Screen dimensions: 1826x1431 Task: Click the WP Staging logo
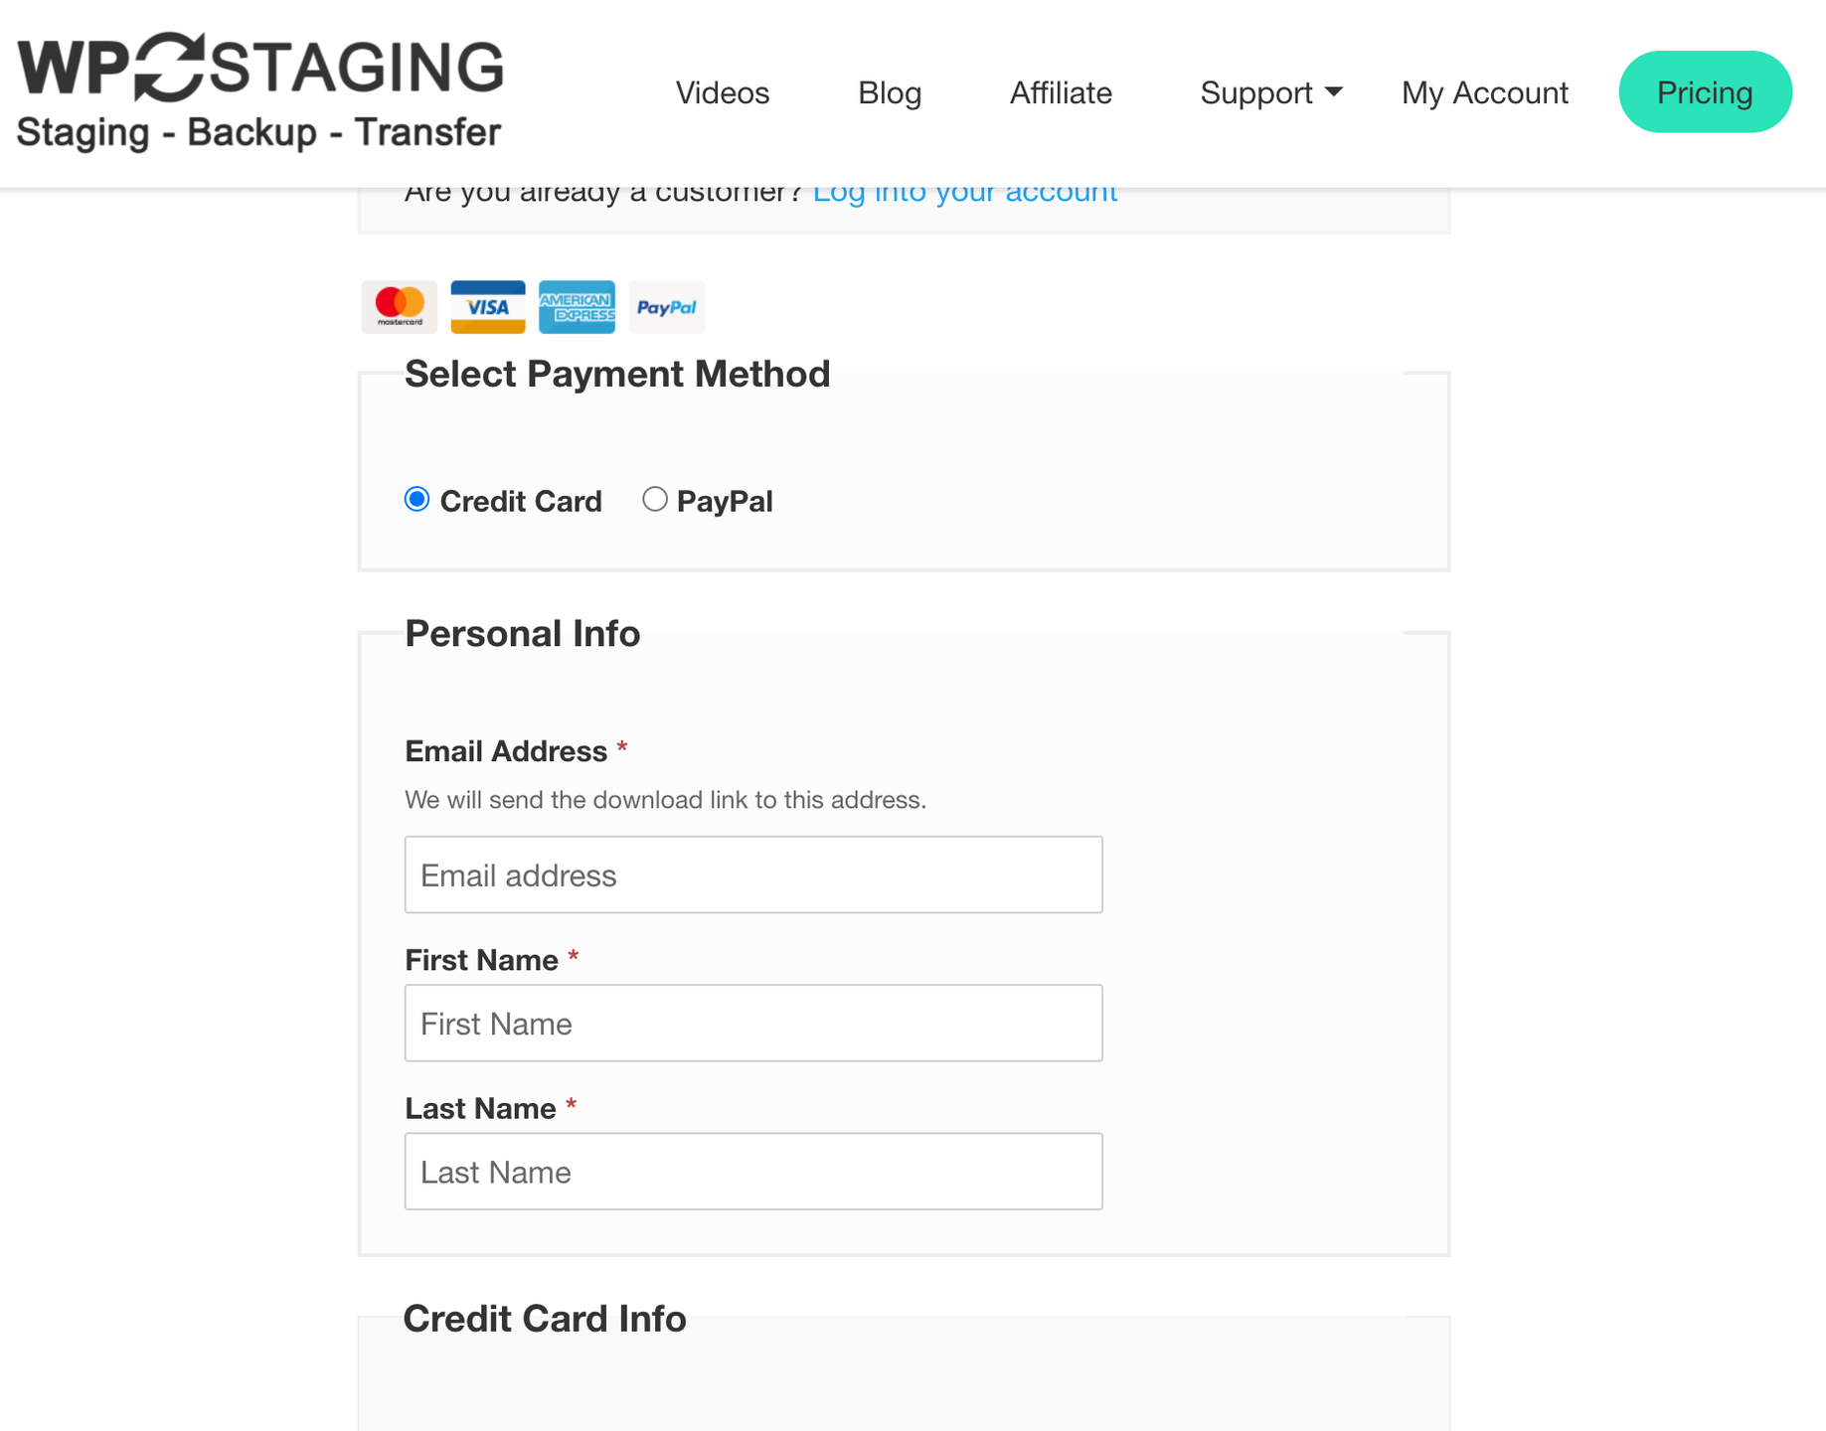point(260,91)
